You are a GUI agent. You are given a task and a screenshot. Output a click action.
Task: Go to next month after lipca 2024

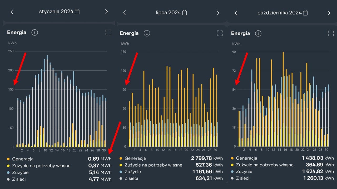pos(218,13)
